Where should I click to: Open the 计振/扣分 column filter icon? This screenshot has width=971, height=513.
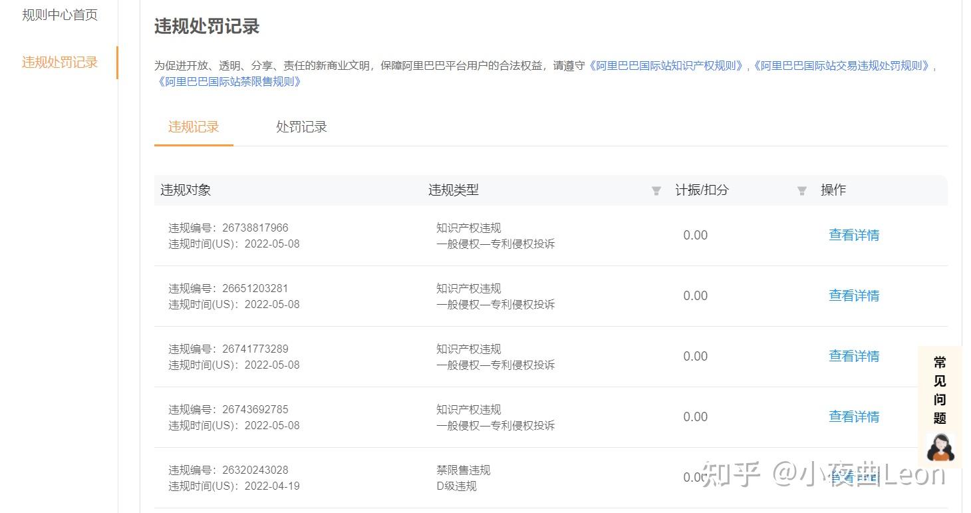(x=801, y=191)
